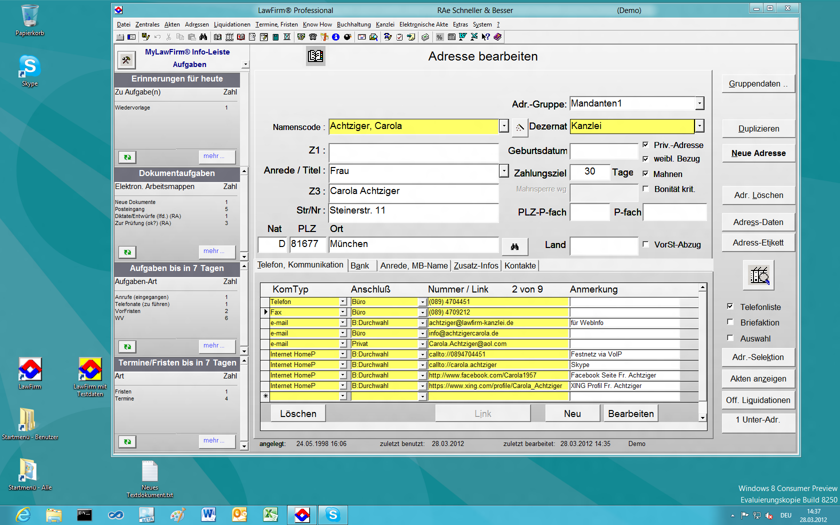Click the address book icon beside heading
The image size is (840, 525).
315,56
